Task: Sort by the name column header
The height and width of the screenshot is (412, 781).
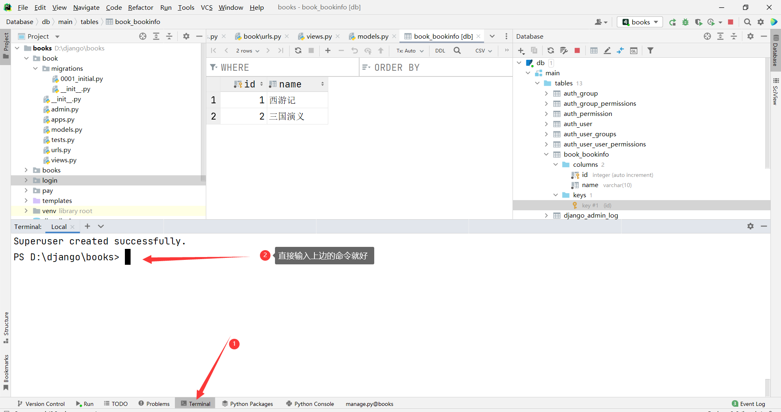Action: (x=297, y=84)
